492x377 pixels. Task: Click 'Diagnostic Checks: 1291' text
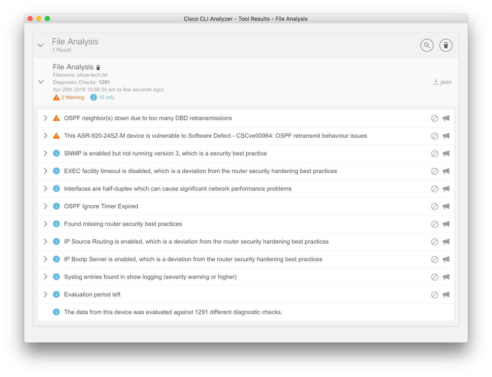[x=81, y=82]
